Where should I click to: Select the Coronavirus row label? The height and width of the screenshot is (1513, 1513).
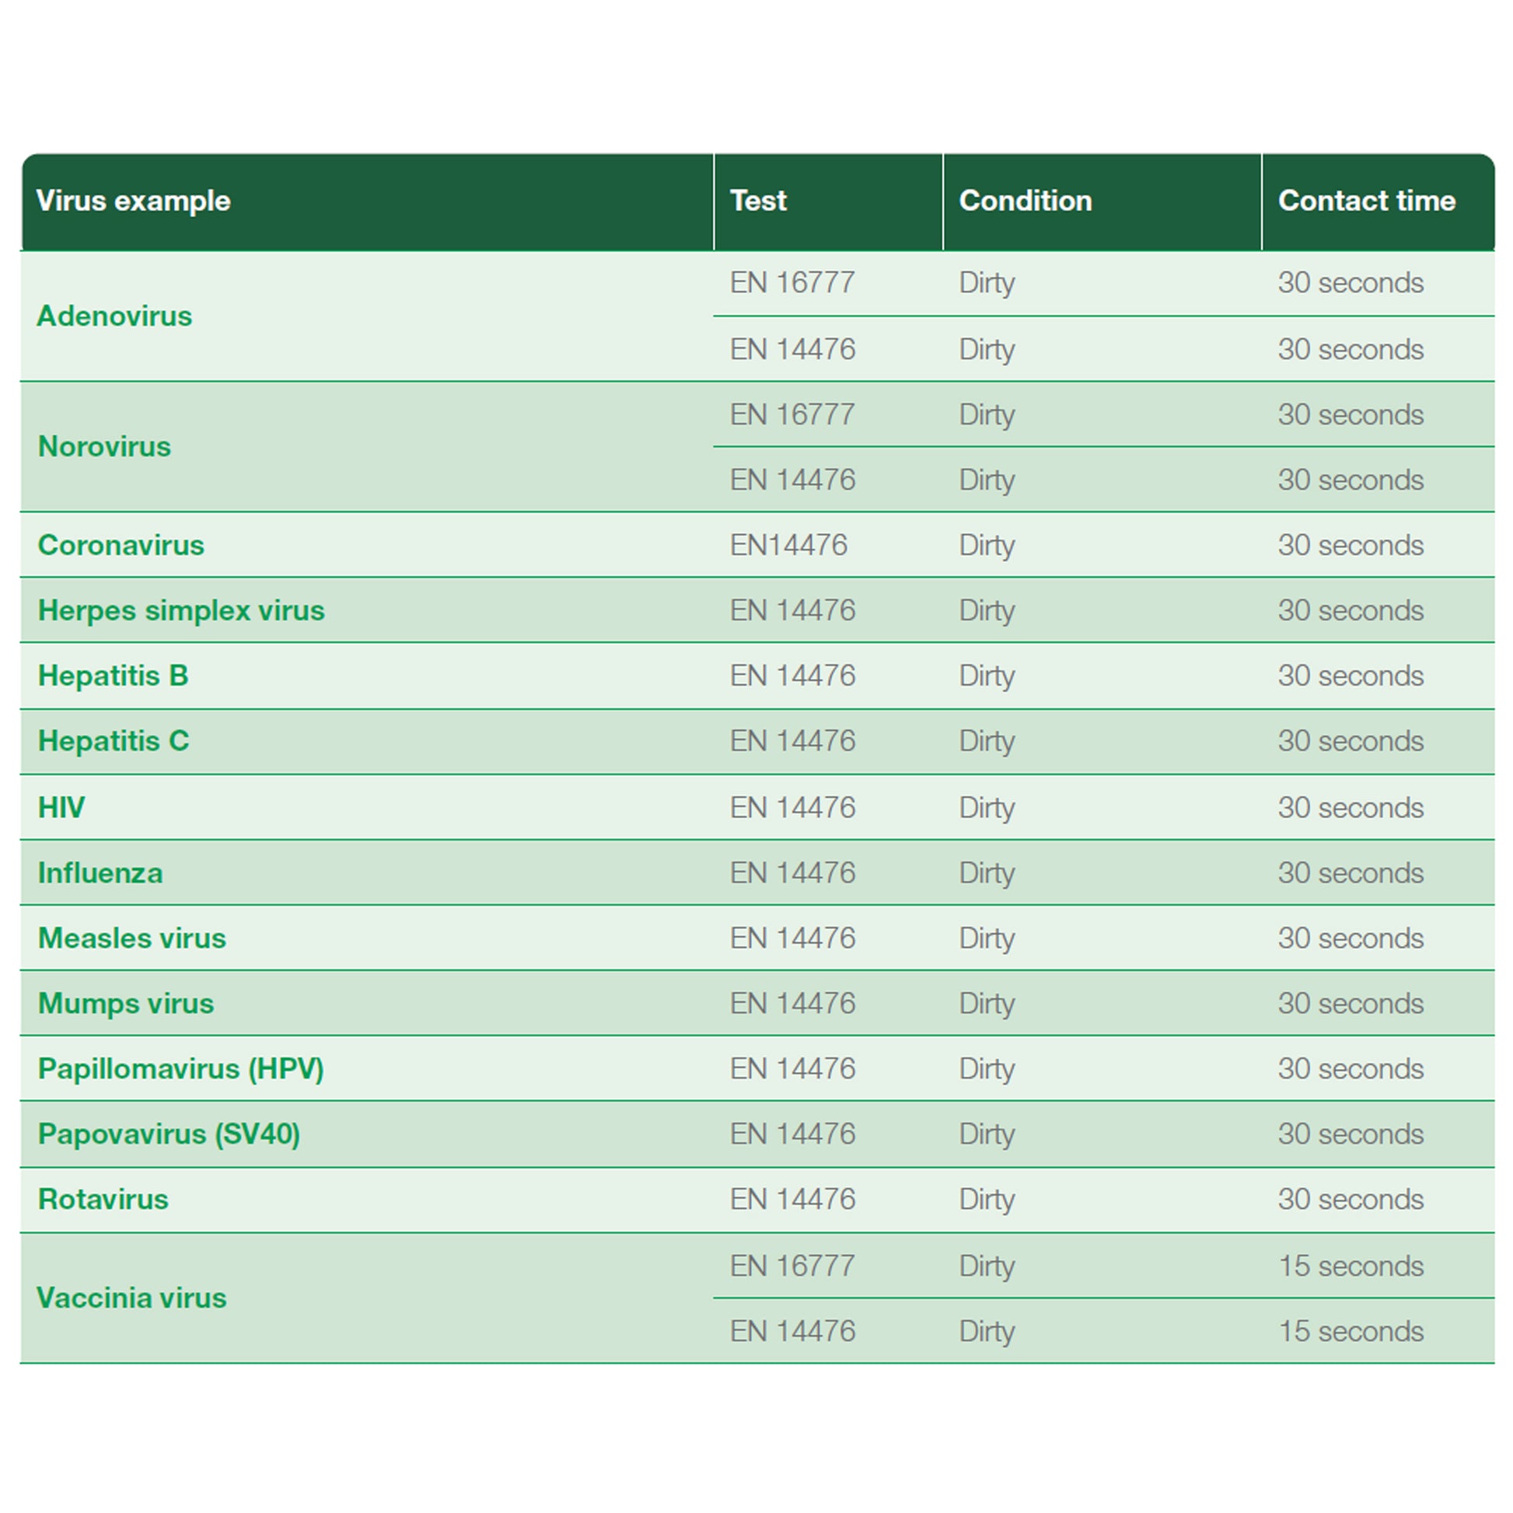121,545
